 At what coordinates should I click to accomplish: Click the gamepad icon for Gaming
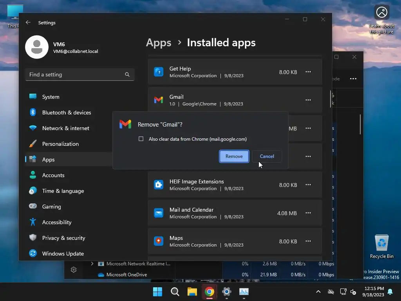(33, 206)
